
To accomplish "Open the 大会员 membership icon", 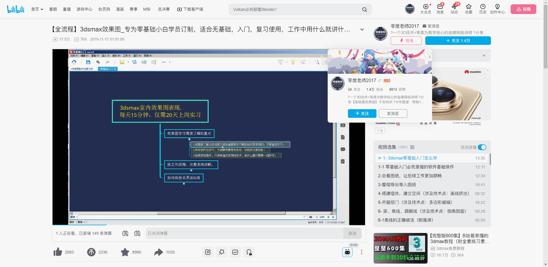I will coord(426,9).
